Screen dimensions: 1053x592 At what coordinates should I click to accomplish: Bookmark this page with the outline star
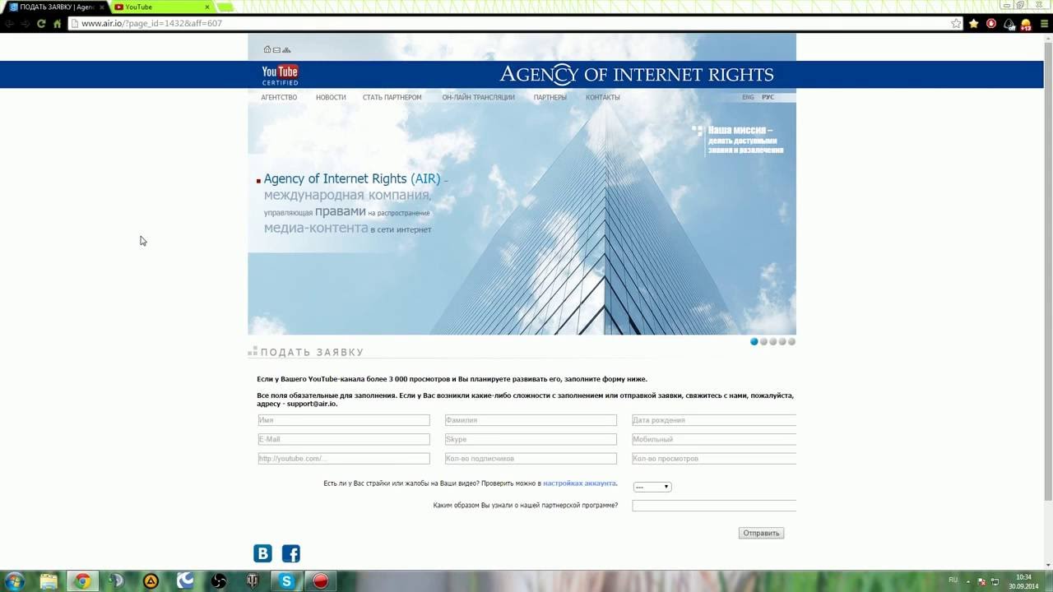pyautogui.click(x=956, y=23)
